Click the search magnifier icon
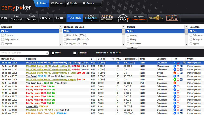The width and height of the screenshot is (204, 115). [47, 53]
